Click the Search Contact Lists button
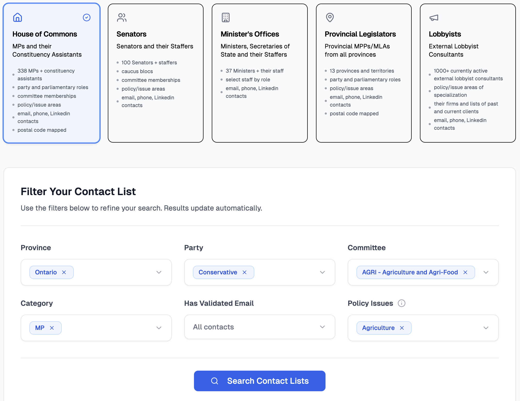 pos(259,381)
